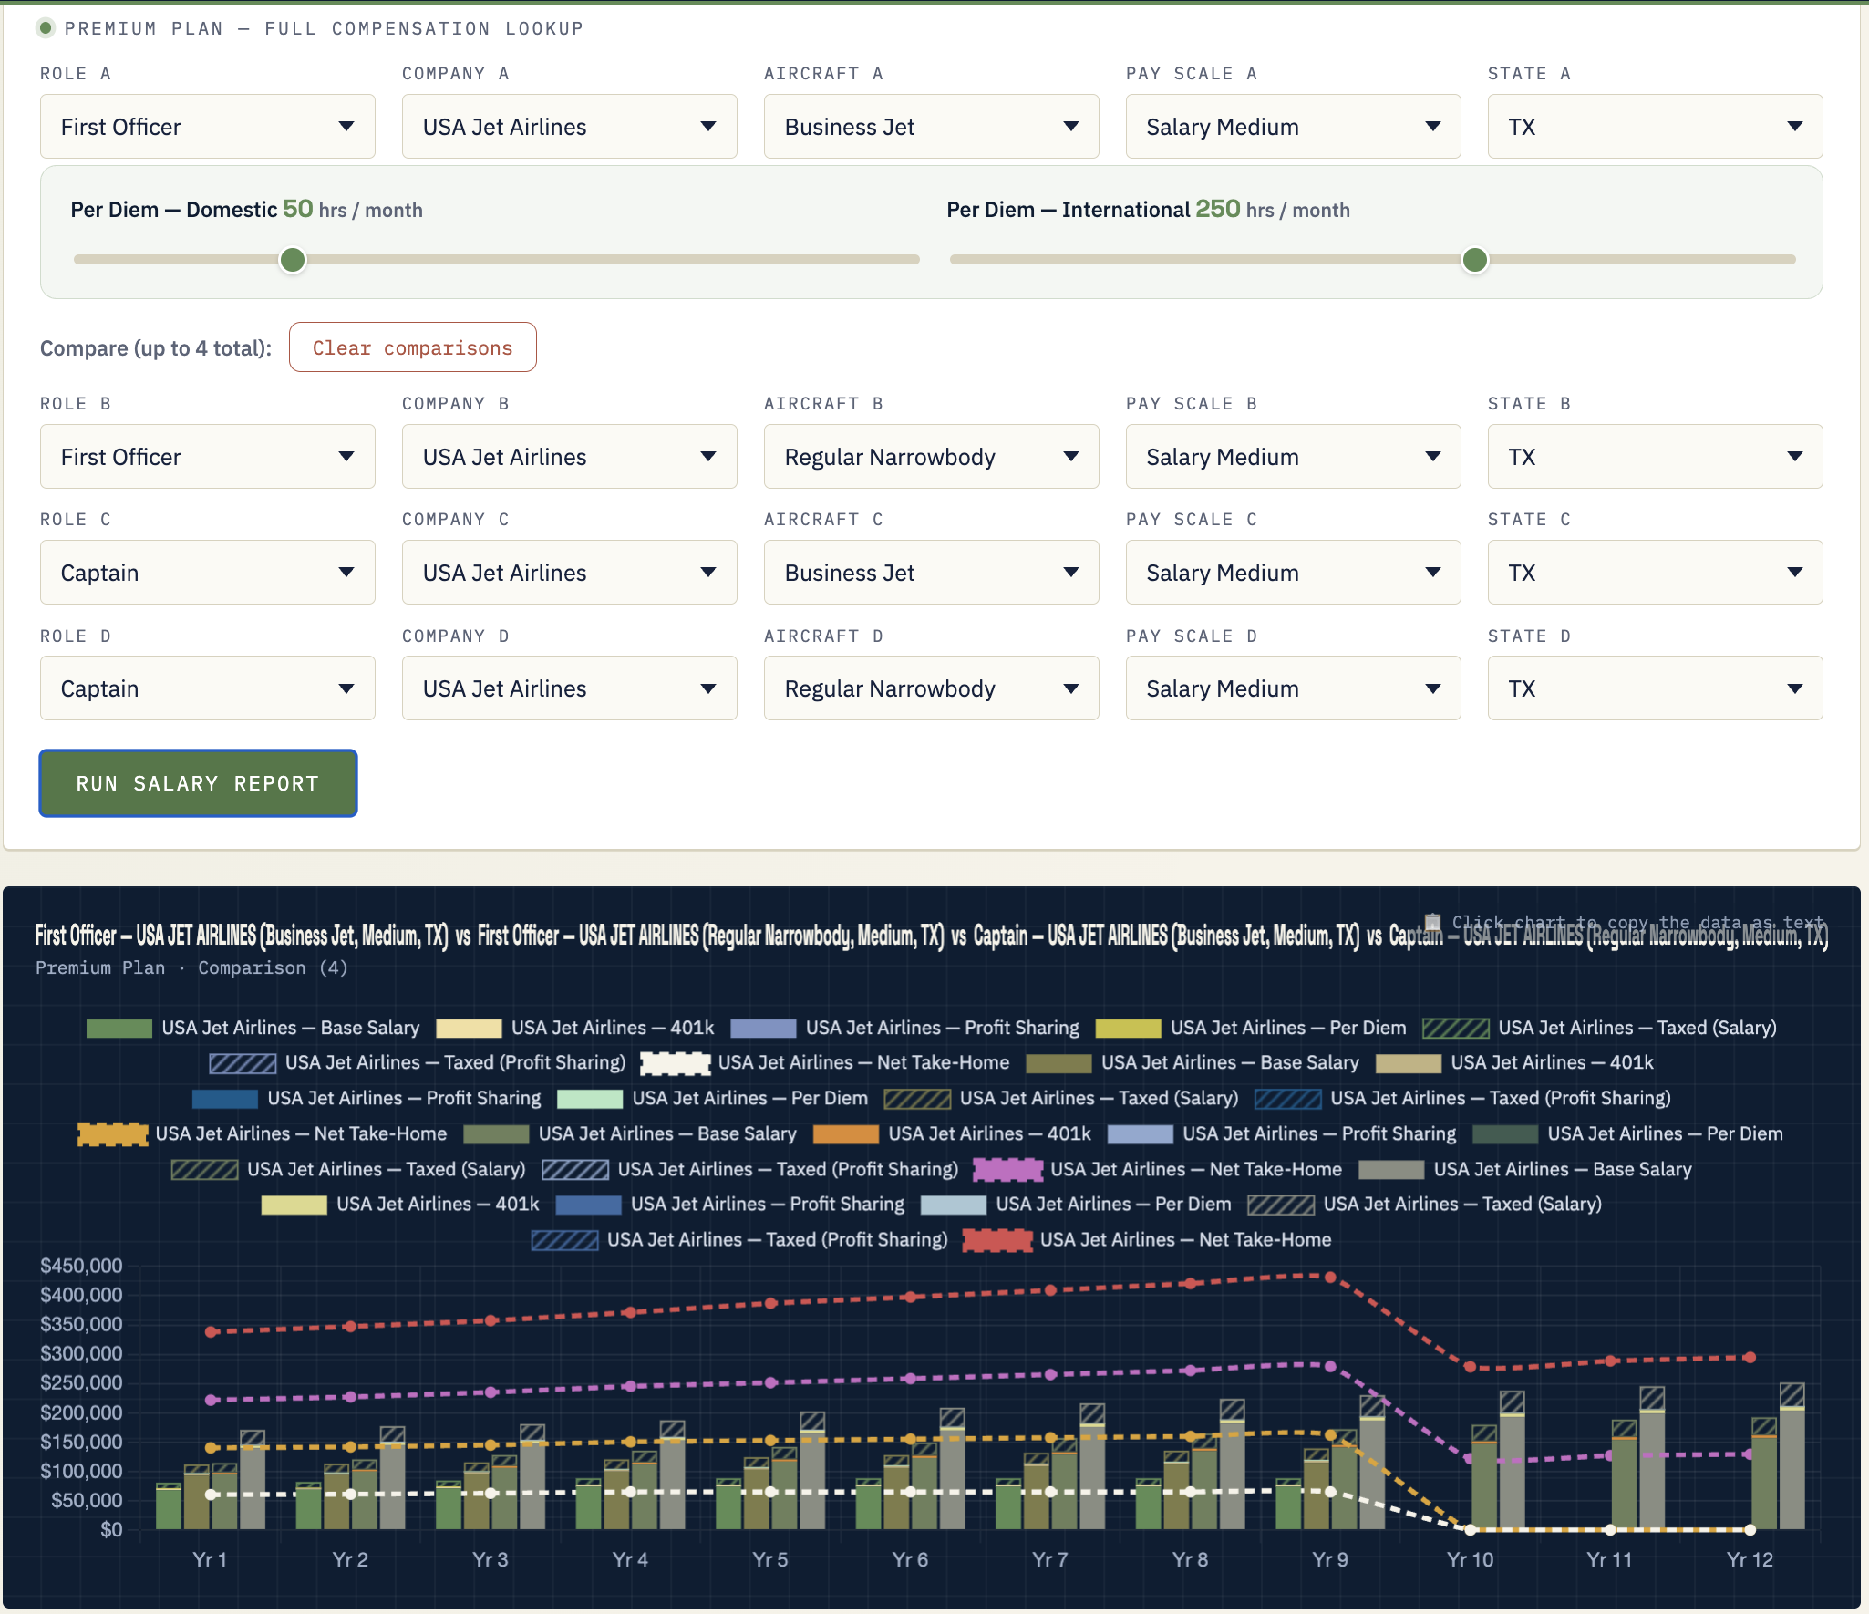Image resolution: width=1869 pixels, height=1614 pixels.
Task: Click the white line point at Yr 12
Action: tap(1750, 1529)
